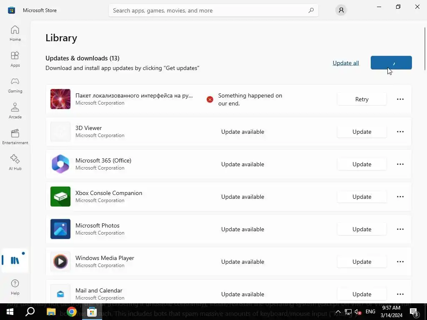The height and width of the screenshot is (320, 427).
Task: Click the muted volume tray icon
Action: (x=358, y=312)
